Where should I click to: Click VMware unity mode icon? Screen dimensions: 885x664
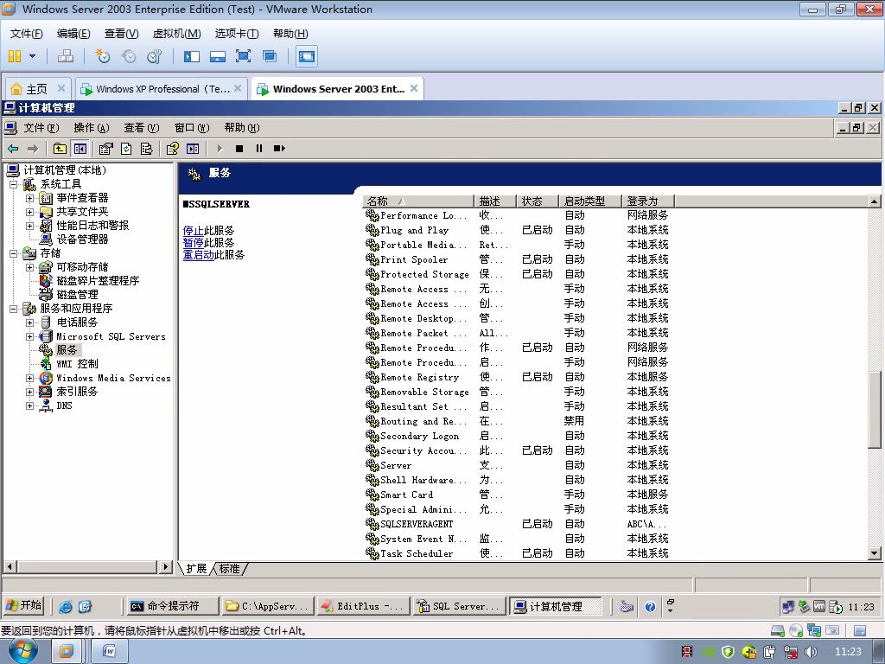point(270,56)
